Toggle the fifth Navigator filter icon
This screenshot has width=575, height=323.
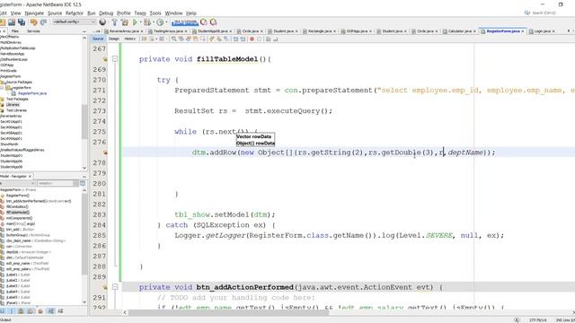point(40,311)
